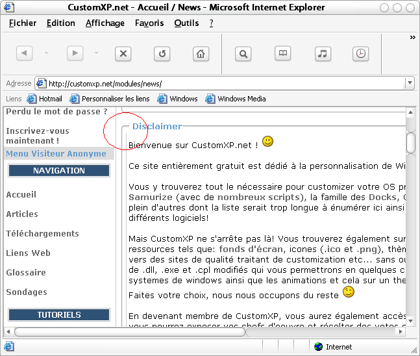420x356 pixels.
Task: Click Inscrivez-vous maintenant ! link
Action: tap(38, 136)
